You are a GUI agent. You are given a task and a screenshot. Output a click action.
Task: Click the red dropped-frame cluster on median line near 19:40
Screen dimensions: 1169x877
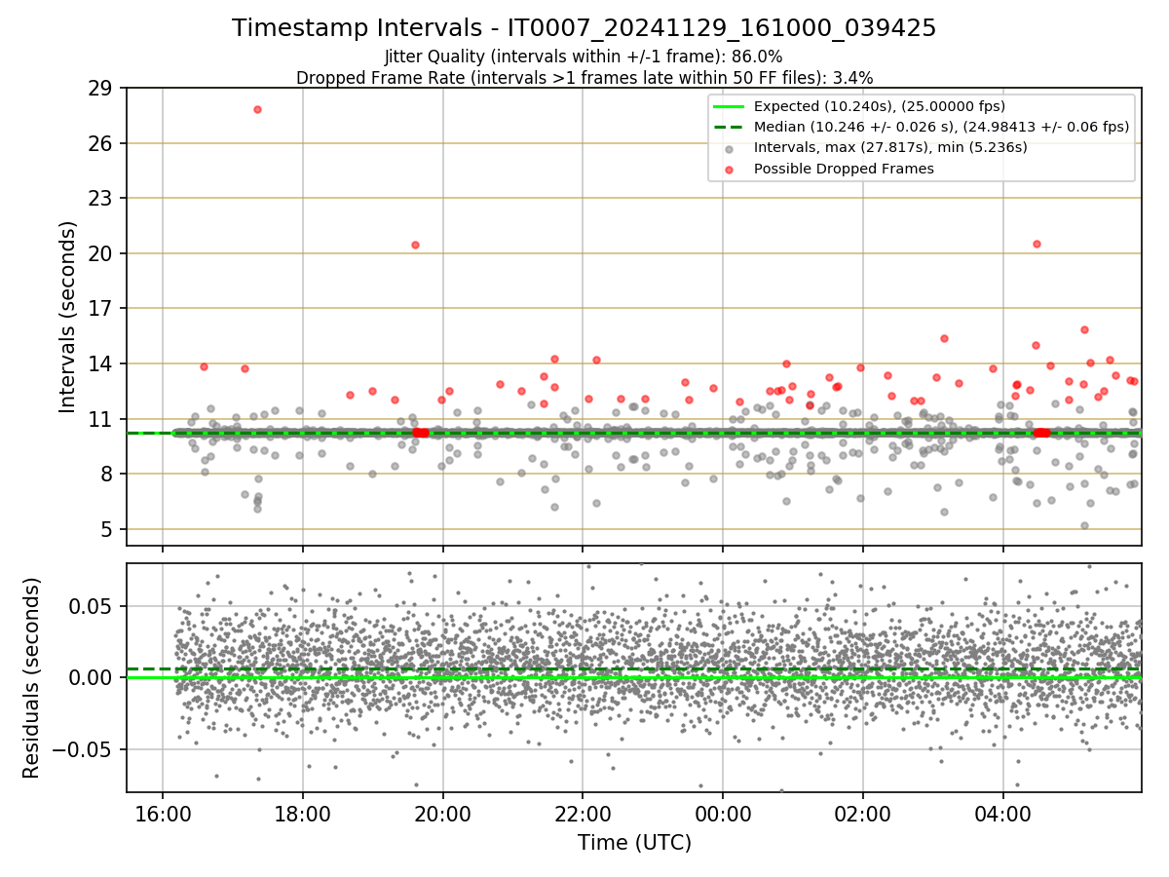click(421, 433)
